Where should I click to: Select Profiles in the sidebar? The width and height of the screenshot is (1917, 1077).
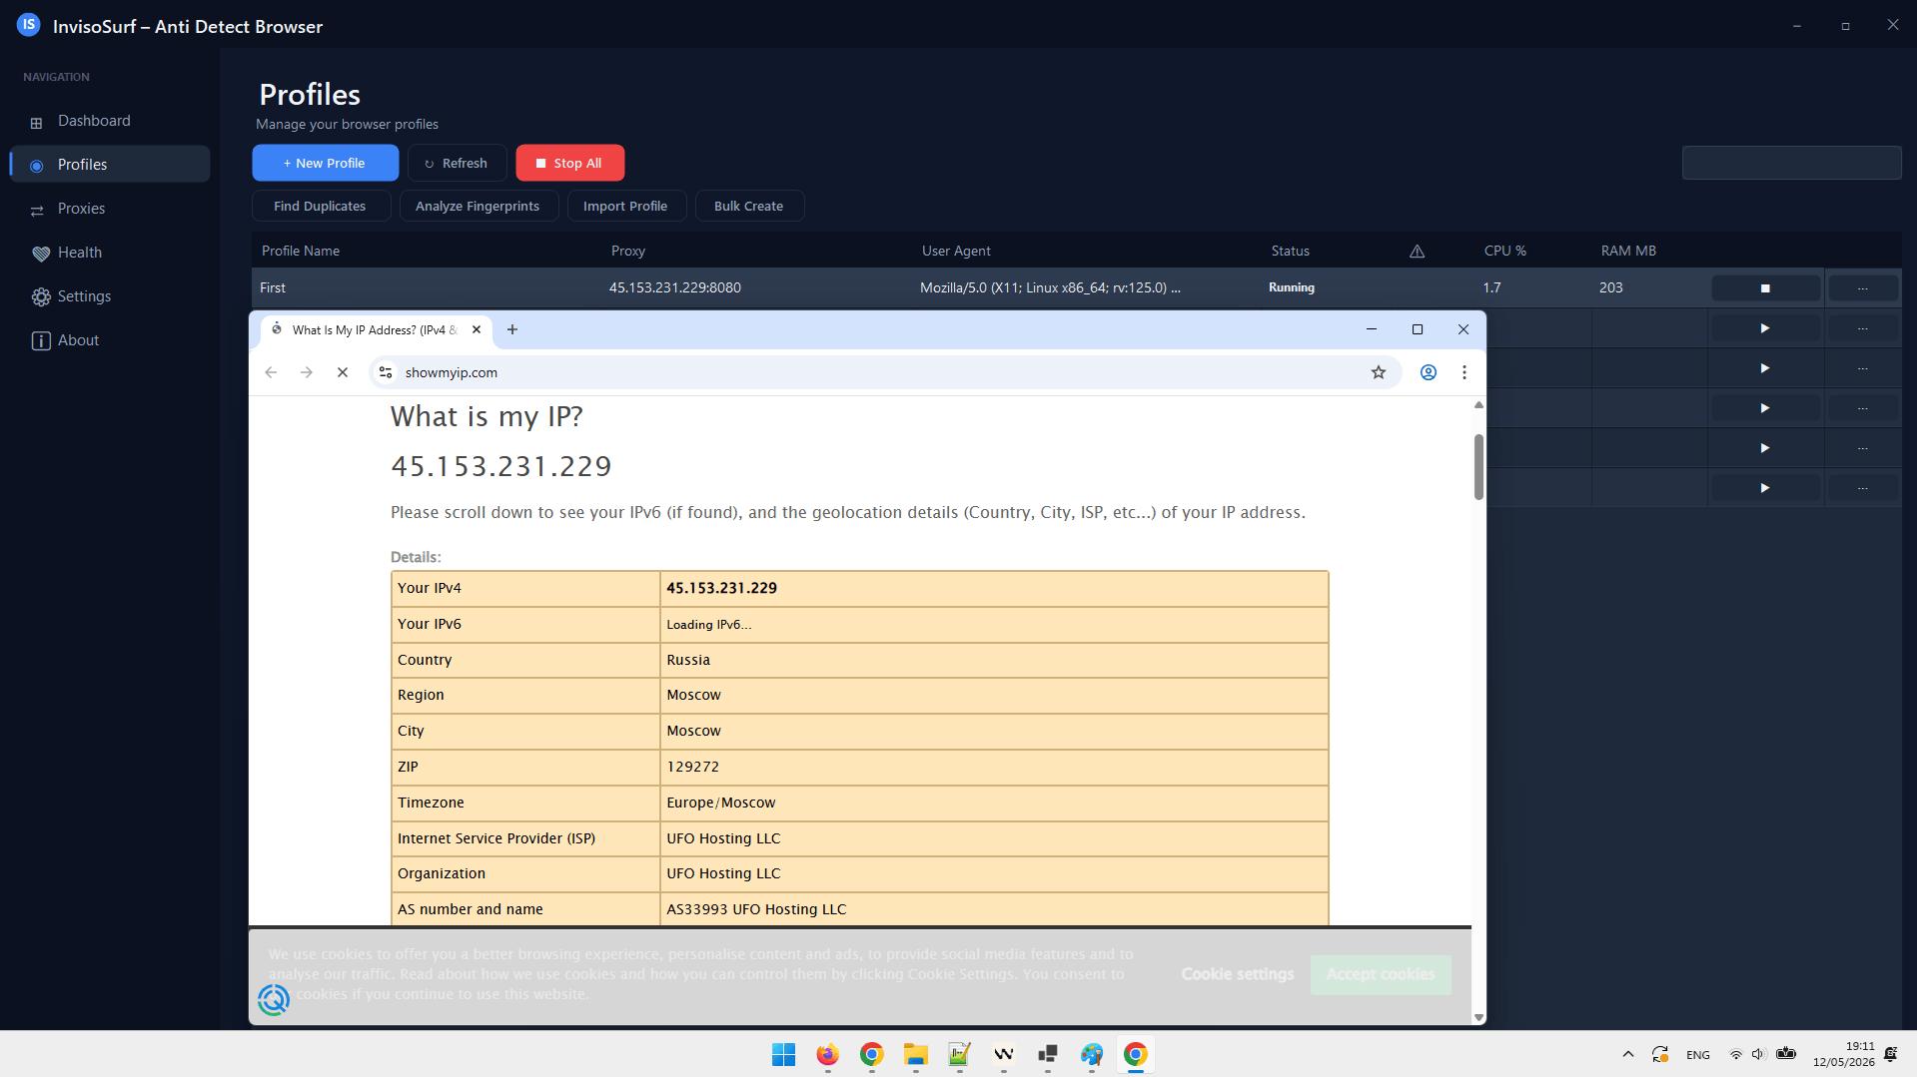110,165
